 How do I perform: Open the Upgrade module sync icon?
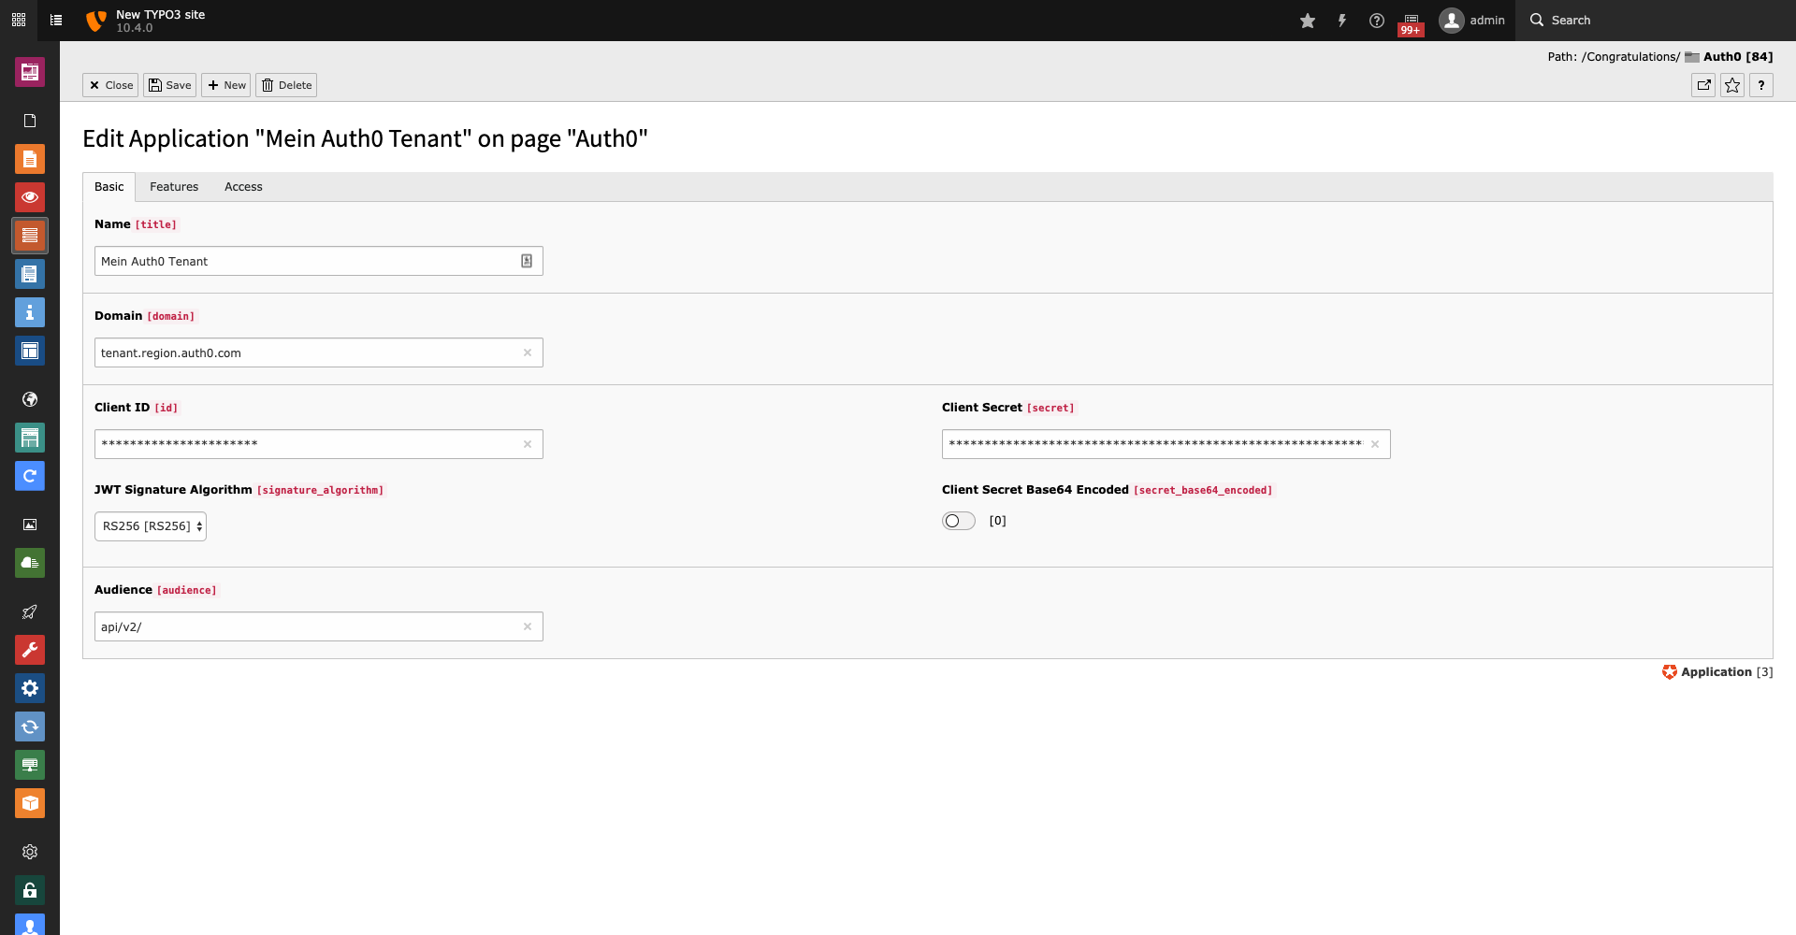(30, 726)
